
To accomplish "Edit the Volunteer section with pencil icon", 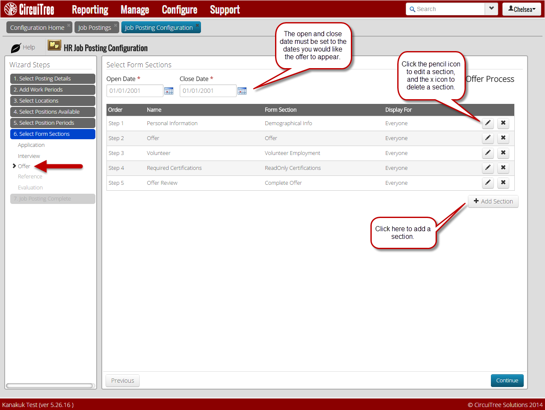I will pyautogui.click(x=488, y=153).
